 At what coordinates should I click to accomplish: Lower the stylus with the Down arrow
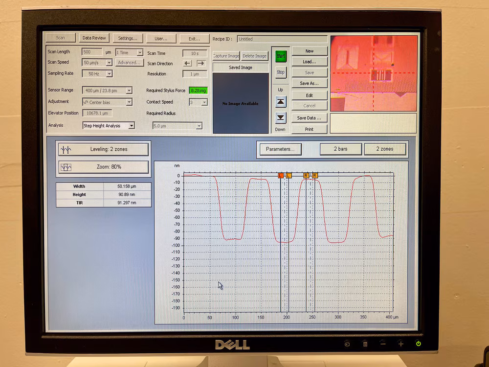coord(281,117)
